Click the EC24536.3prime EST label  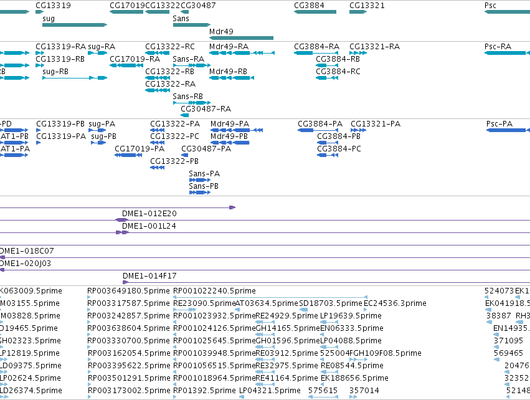pyautogui.click(x=395, y=303)
